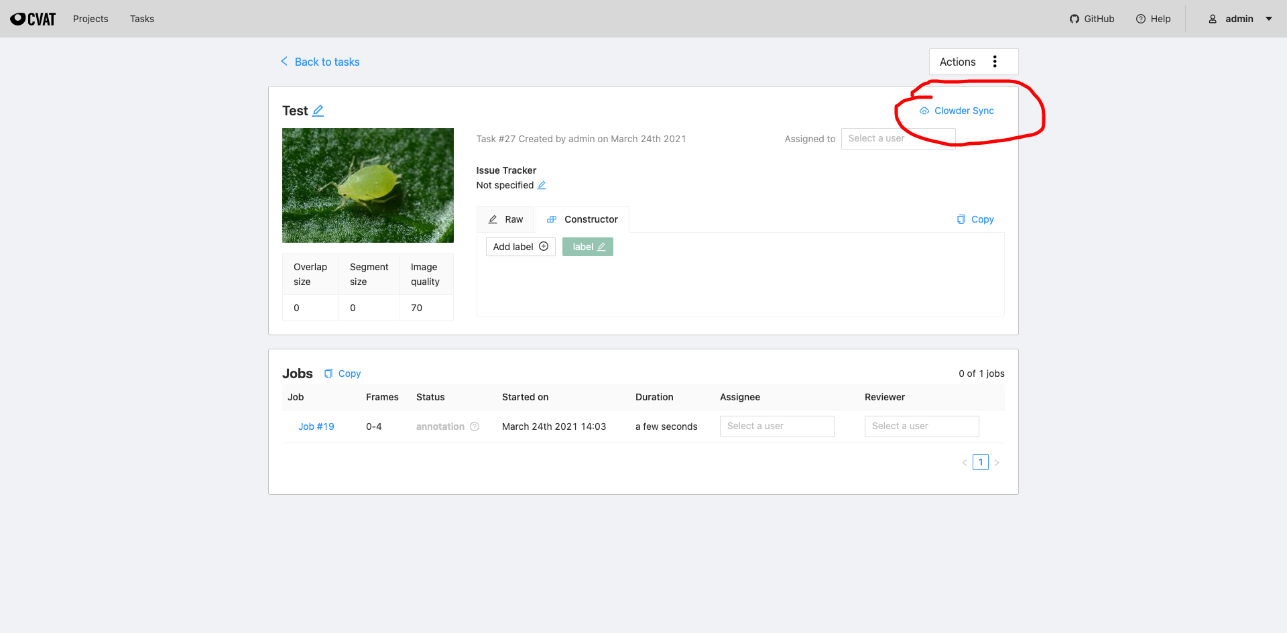
Task: Open Job #19
Action: tap(316, 426)
